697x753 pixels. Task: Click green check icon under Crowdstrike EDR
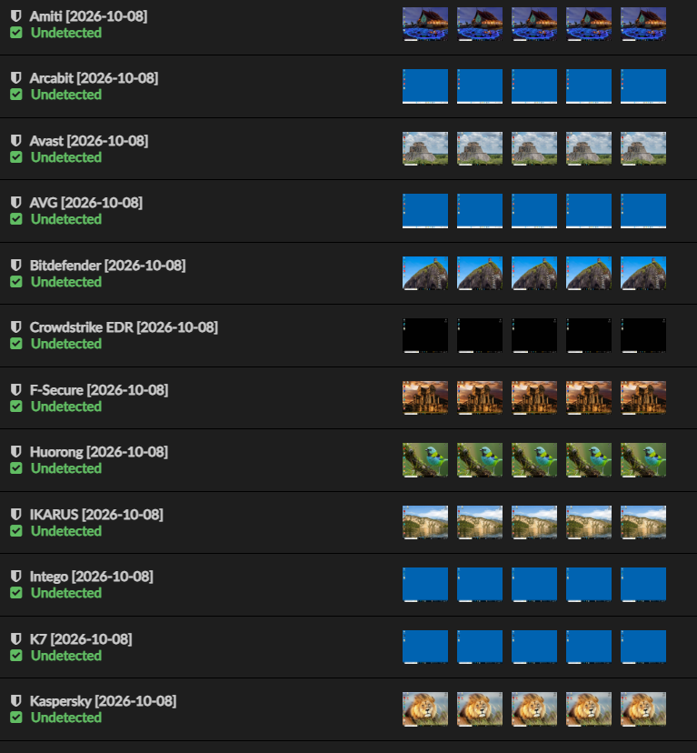15,344
